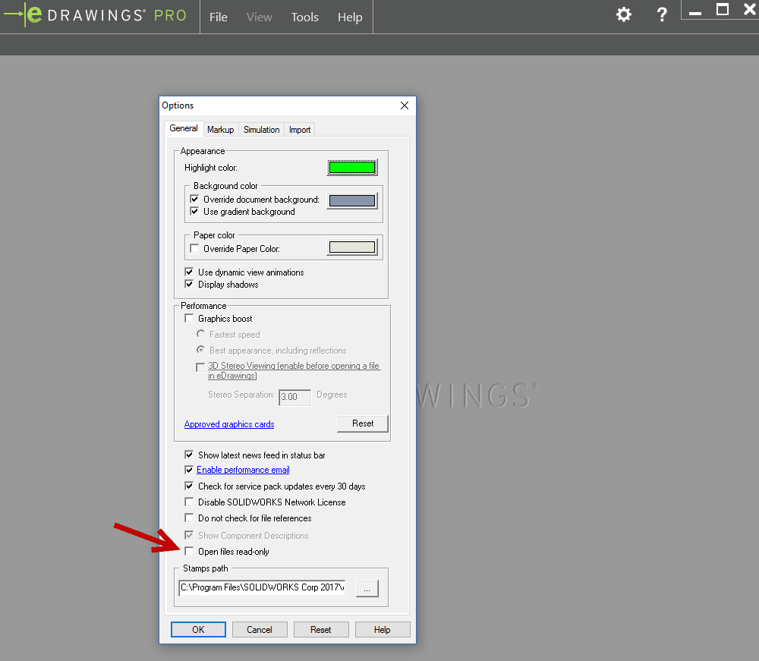Image resolution: width=759 pixels, height=661 pixels.
Task: Minimize the eDrawings window
Action: [695, 13]
